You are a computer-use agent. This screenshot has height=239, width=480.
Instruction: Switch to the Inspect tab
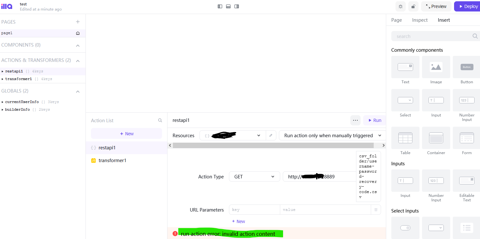pyautogui.click(x=419, y=20)
